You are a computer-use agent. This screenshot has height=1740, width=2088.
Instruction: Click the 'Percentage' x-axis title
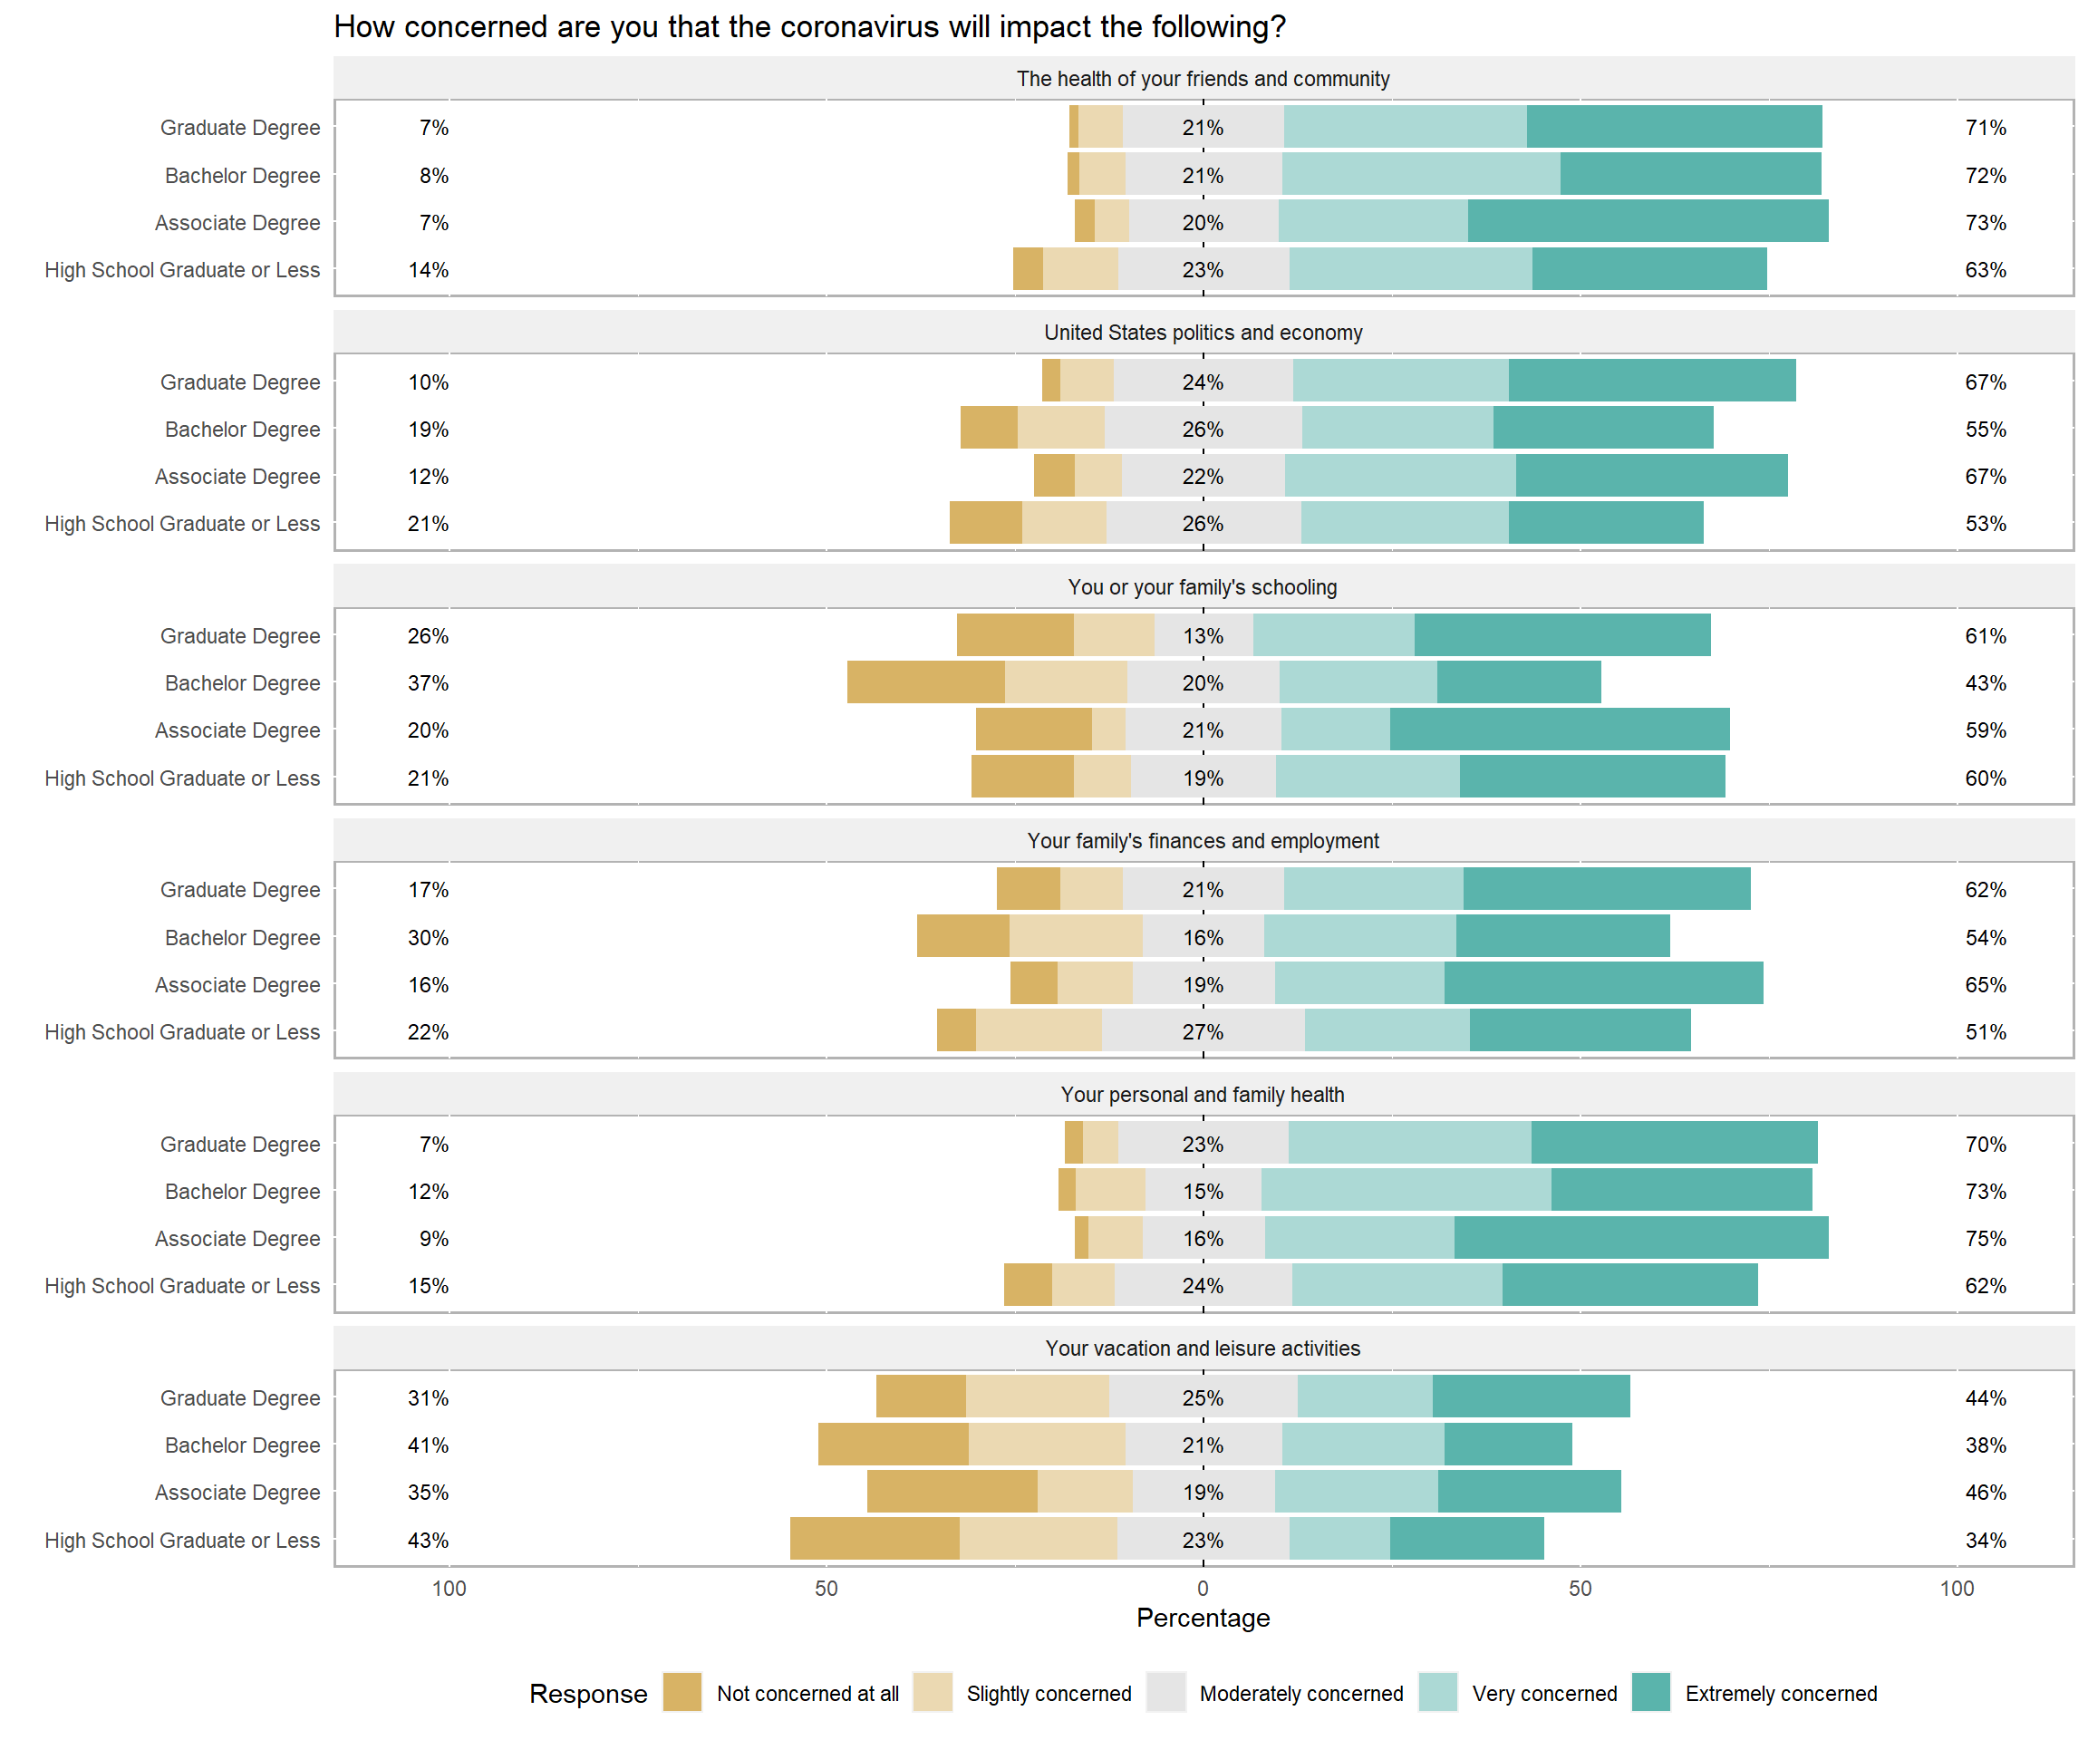(1202, 1618)
